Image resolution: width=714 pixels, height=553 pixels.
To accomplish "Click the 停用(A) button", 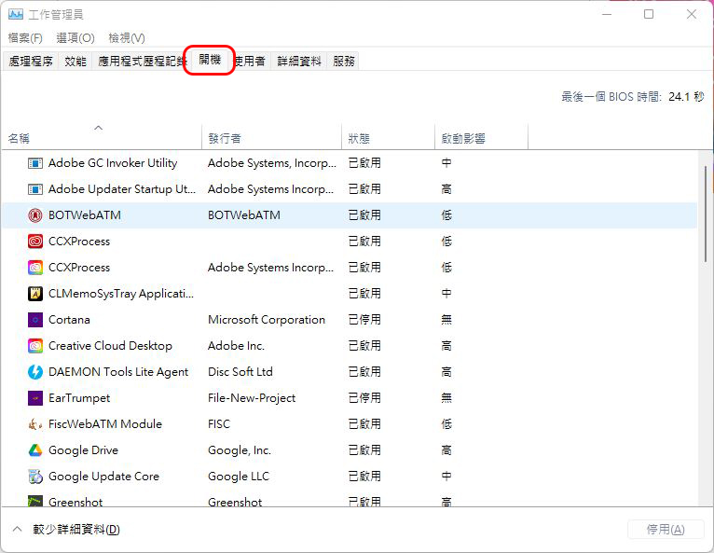I will pyautogui.click(x=666, y=530).
